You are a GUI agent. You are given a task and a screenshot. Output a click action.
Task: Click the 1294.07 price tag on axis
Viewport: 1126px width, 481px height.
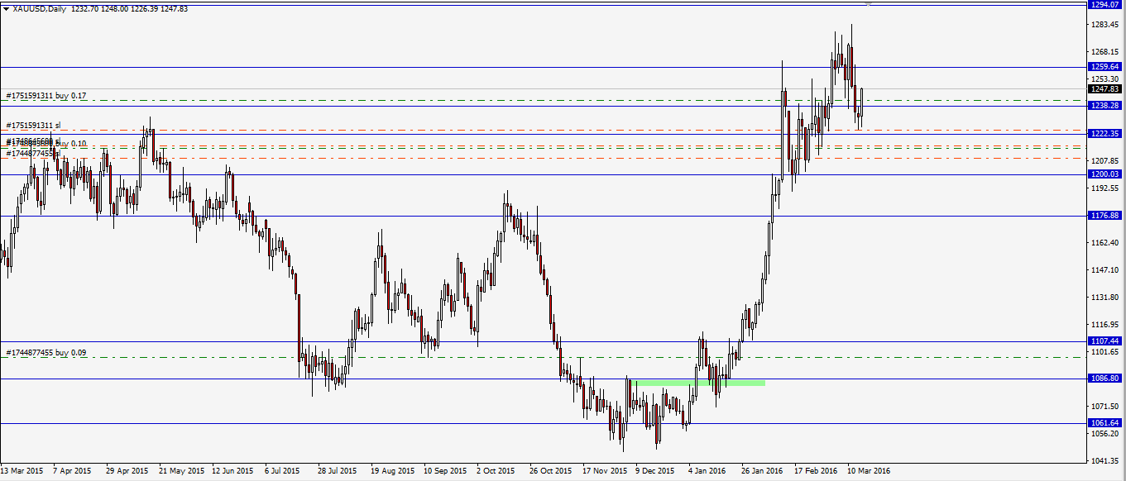(x=1105, y=5)
